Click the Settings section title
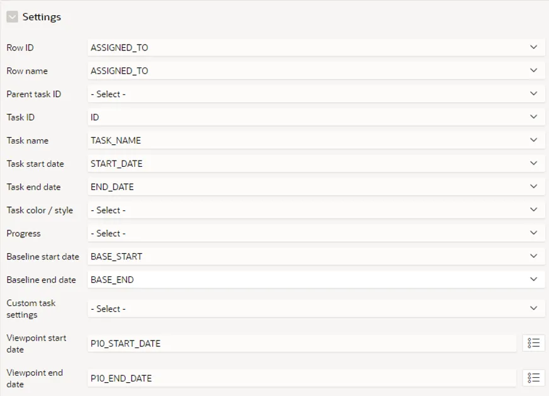 (x=42, y=17)
